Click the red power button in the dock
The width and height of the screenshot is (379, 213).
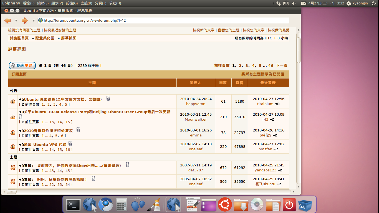pyautogui.click(x=289, y=205)
